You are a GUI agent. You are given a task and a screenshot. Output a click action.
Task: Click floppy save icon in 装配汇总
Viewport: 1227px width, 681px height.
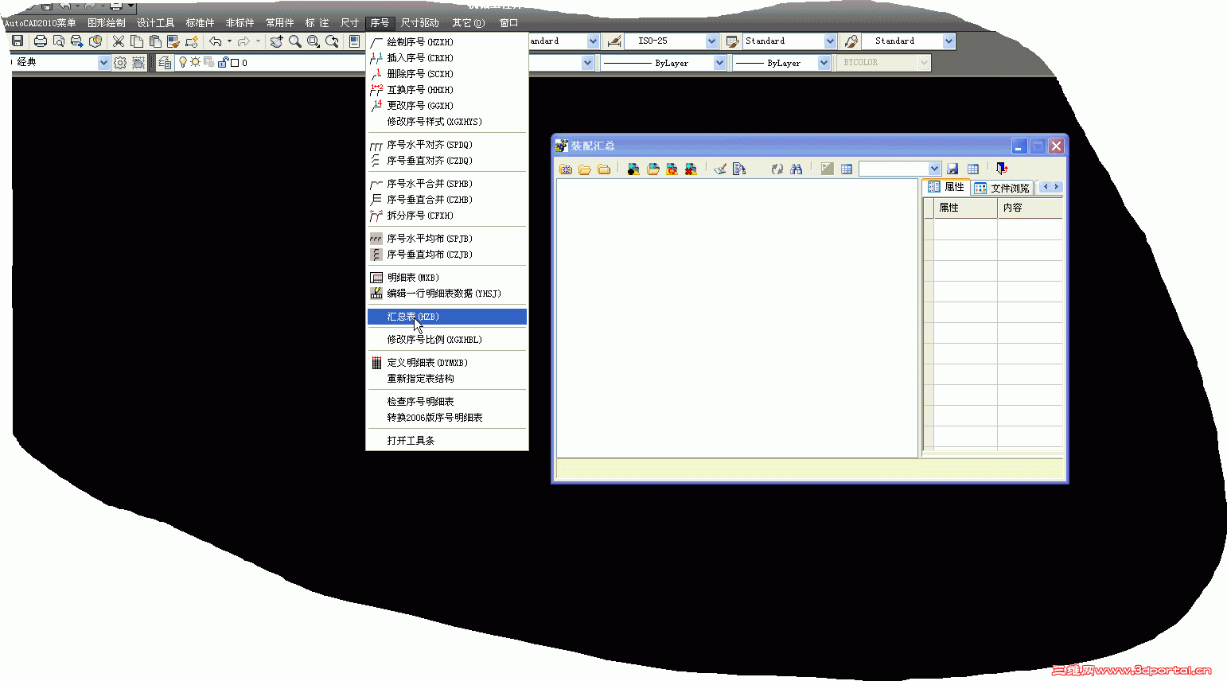point(952,169)
